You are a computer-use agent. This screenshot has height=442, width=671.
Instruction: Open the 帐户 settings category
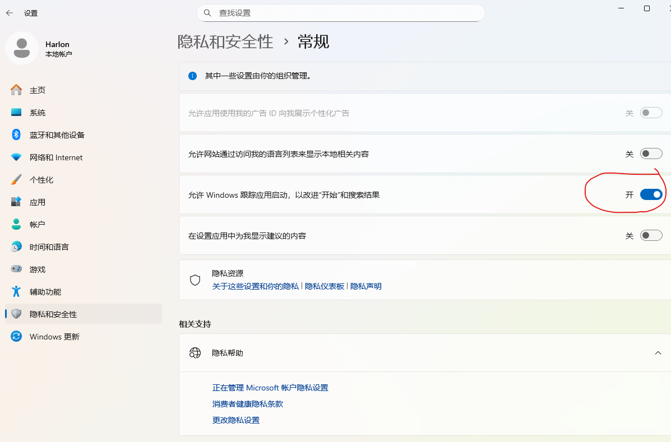tap(37, 225)
